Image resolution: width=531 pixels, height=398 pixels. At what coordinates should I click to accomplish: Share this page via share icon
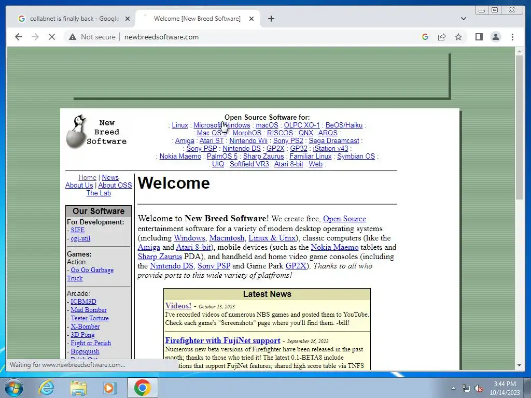tap(442, 37)
